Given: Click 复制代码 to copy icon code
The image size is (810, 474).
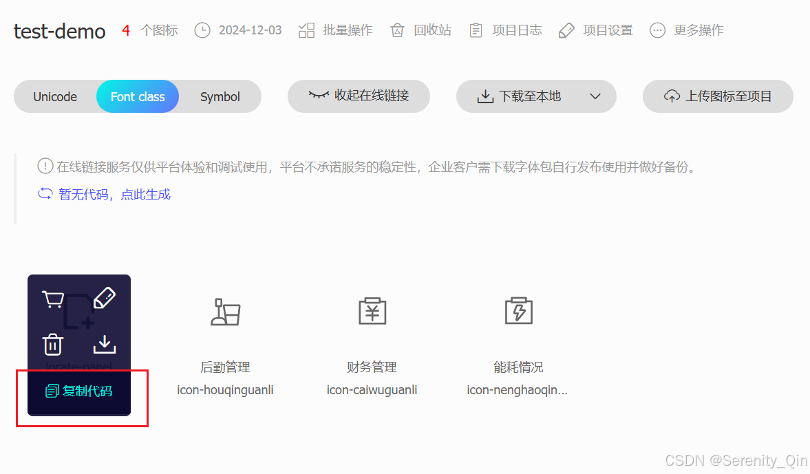Looking at the screenshot, I should click(78, 390).
